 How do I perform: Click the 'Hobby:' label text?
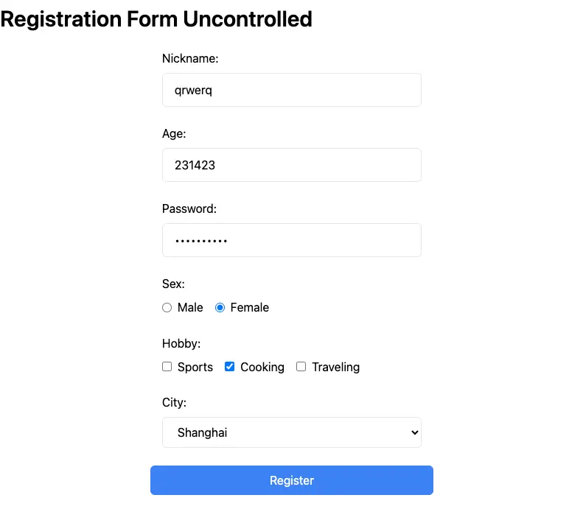point(181,343)
